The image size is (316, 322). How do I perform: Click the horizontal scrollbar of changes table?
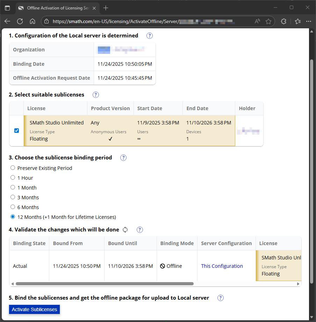105,284
